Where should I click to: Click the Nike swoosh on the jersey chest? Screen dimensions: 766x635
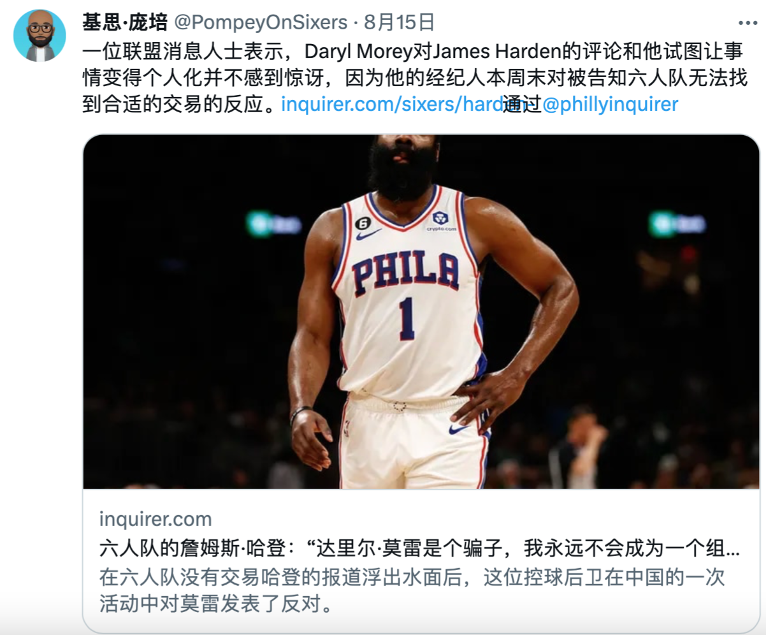point(369,234)
